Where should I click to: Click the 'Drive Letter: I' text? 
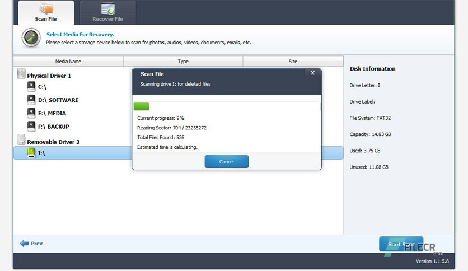pyautogui.click(x=365, y=85)
